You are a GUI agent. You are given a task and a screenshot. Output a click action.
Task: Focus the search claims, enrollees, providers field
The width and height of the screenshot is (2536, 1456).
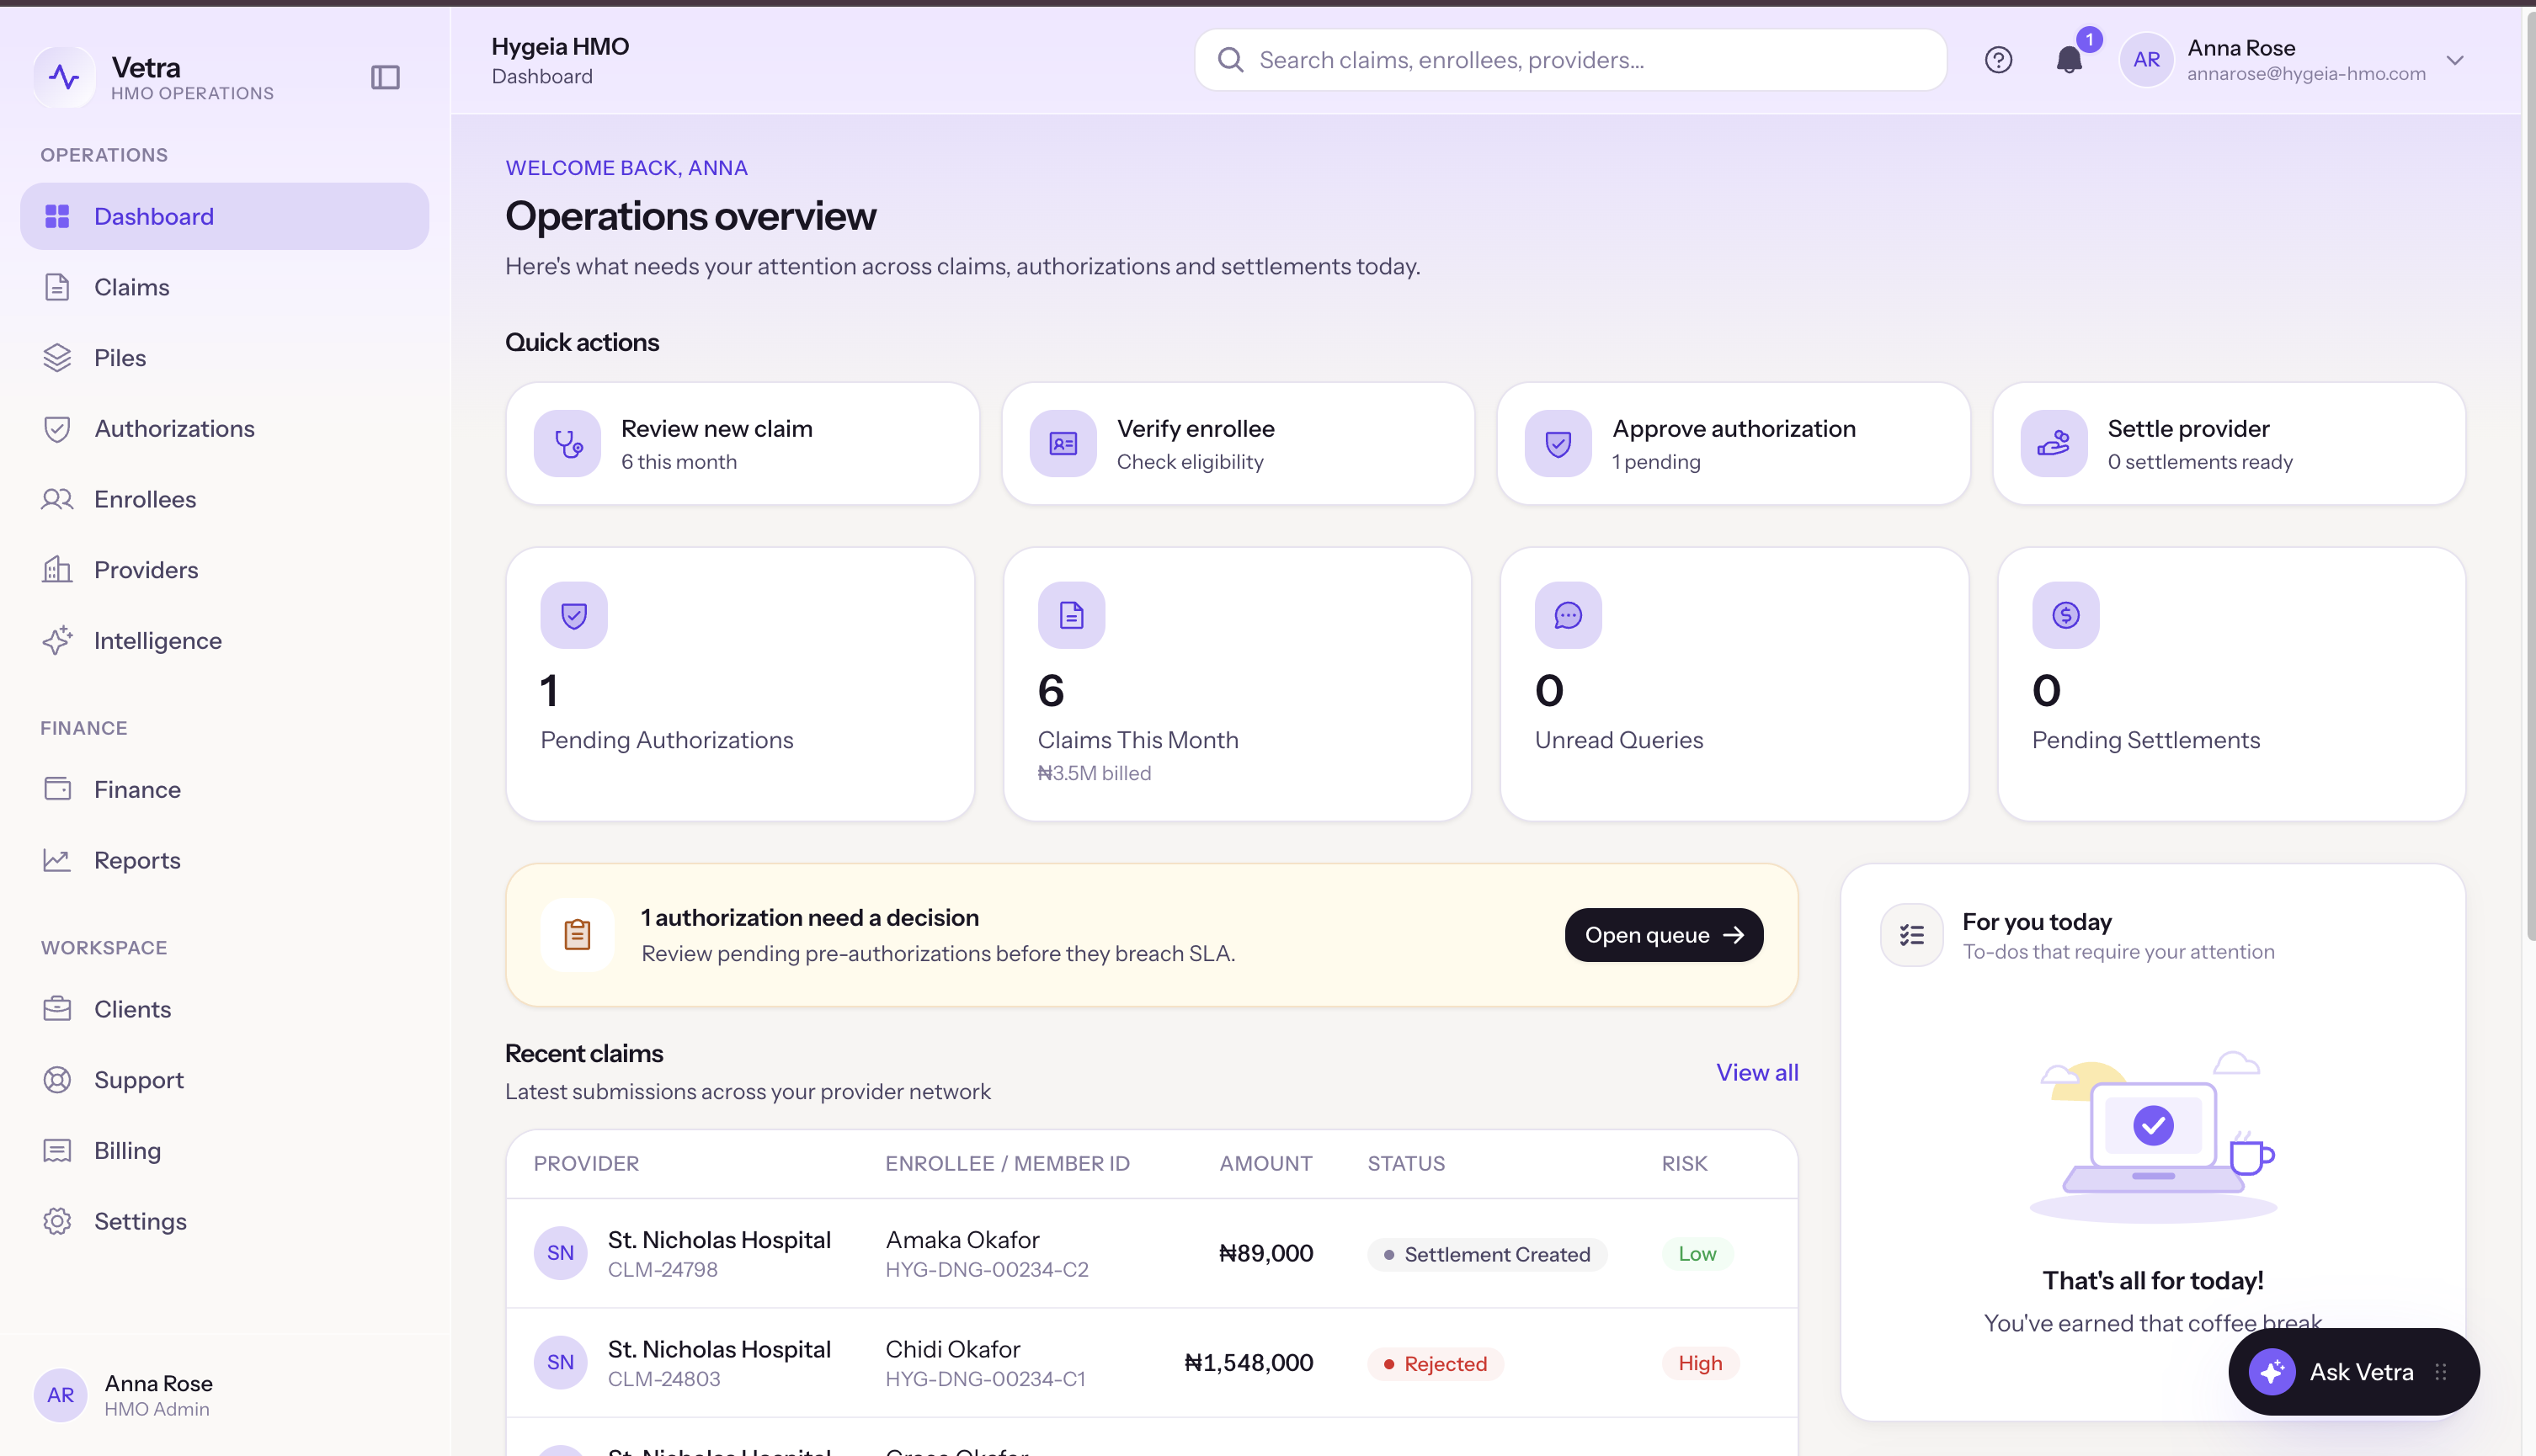(x=1570, y=60)
